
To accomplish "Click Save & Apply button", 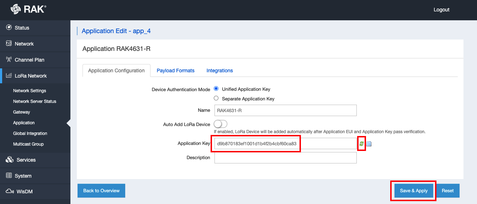I will tap(414, 190).
